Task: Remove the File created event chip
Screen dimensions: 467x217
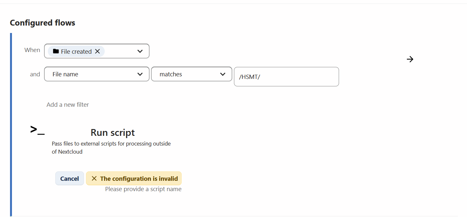Action: (98, 51)
